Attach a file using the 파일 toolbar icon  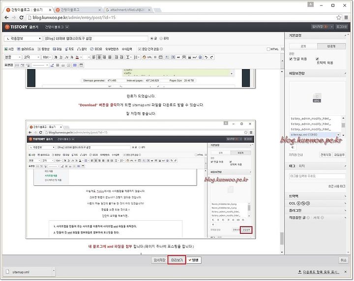(x=58, y=49)
